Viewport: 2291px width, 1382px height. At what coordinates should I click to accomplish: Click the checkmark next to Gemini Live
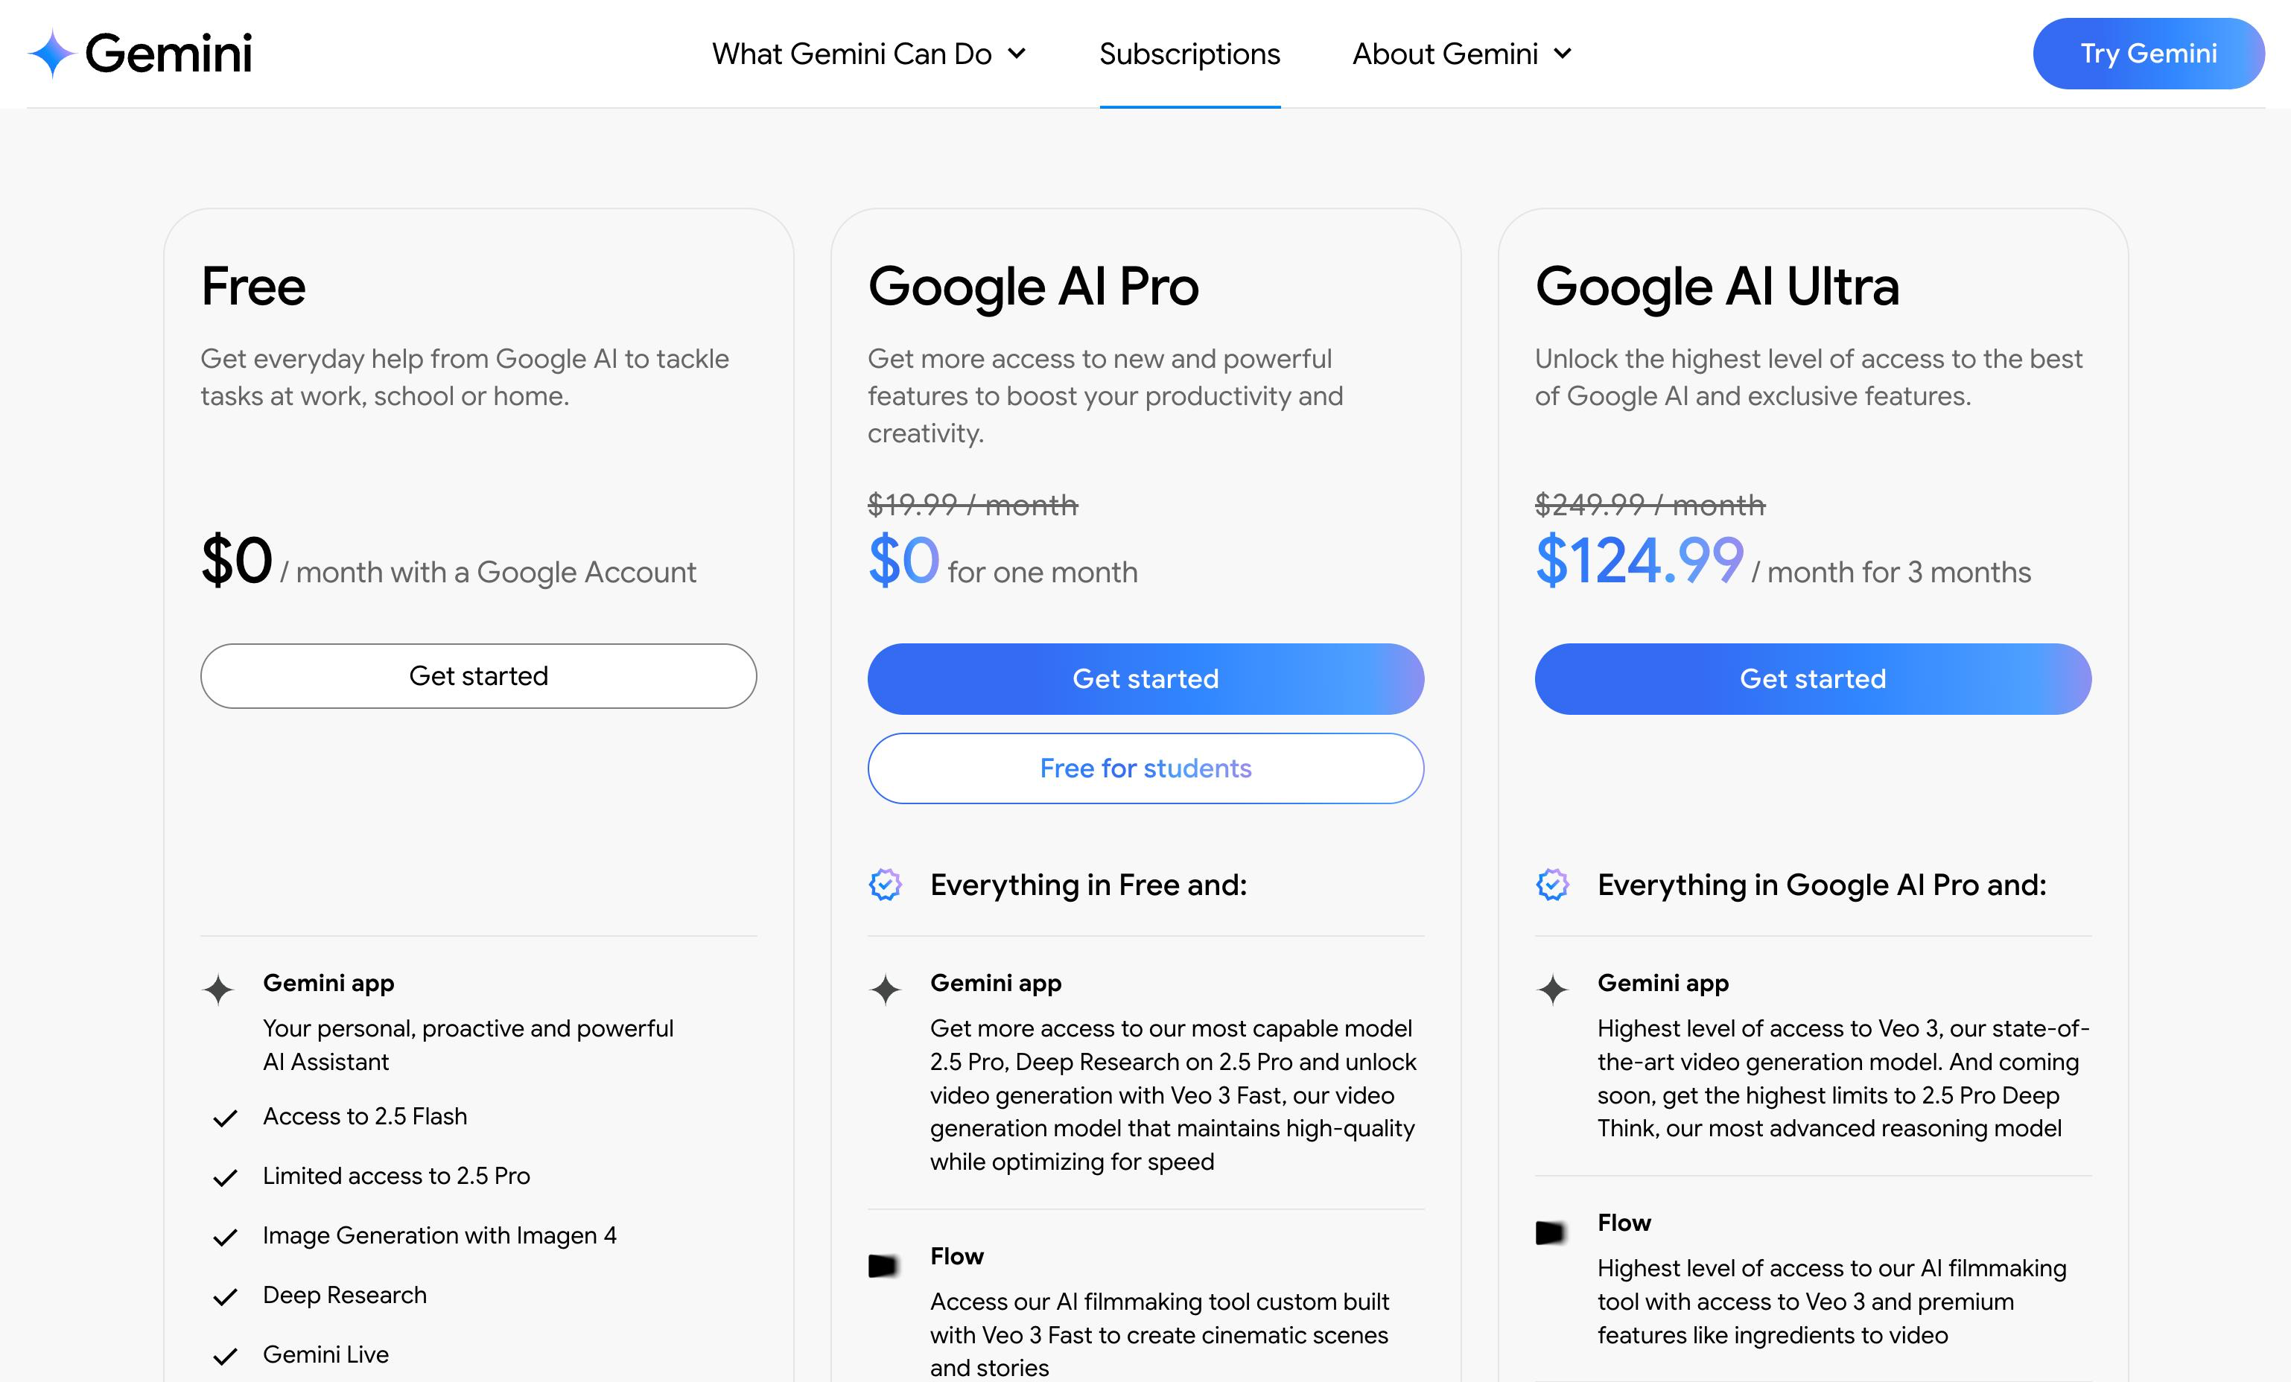tap(225, 1356)
